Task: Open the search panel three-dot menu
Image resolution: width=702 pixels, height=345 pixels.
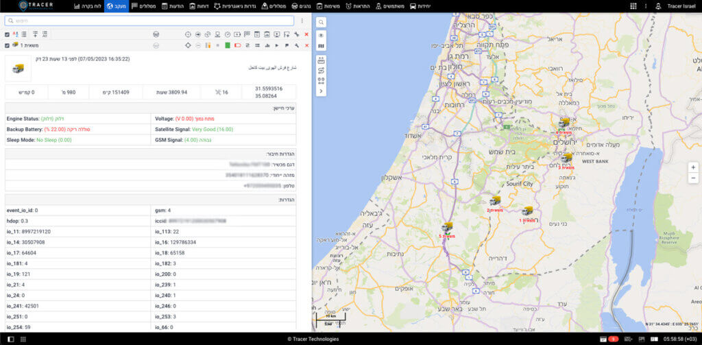Action: pyautogui.click(x=302, y=21)
